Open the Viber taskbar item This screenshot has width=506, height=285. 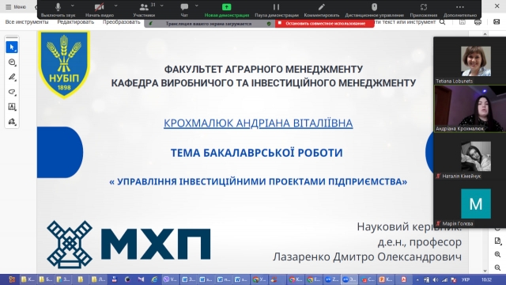(x=170, y=279)
